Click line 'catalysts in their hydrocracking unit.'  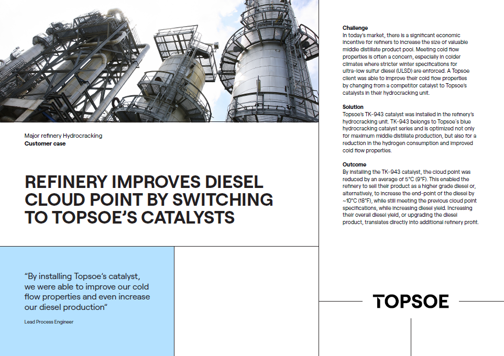[386, 93]
